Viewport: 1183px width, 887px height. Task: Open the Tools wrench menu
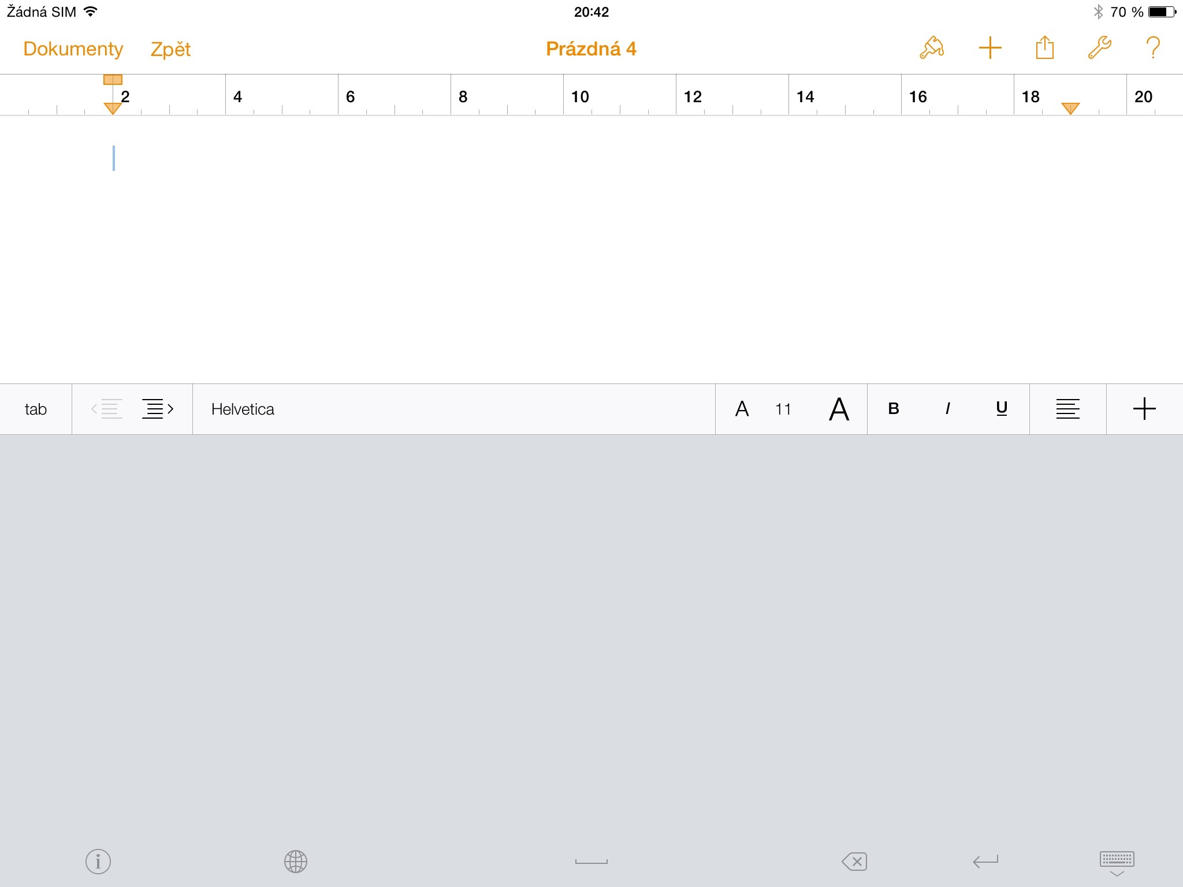point(1099,49)
